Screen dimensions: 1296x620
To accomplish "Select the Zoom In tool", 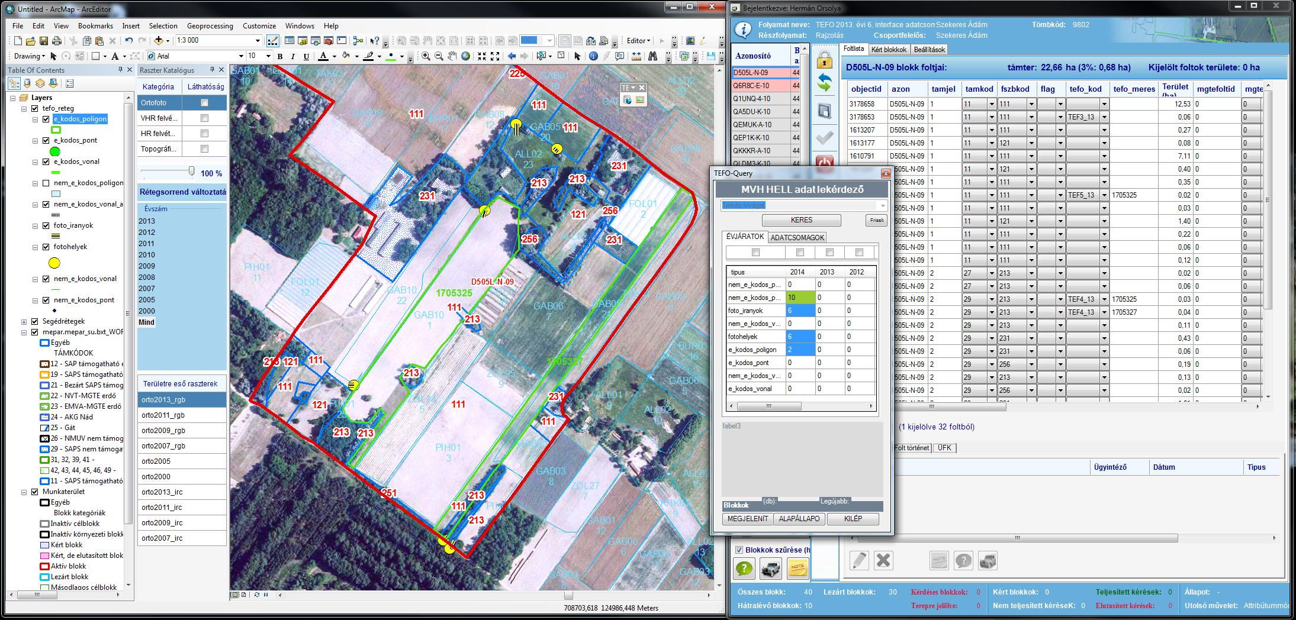I will point(426,56).
